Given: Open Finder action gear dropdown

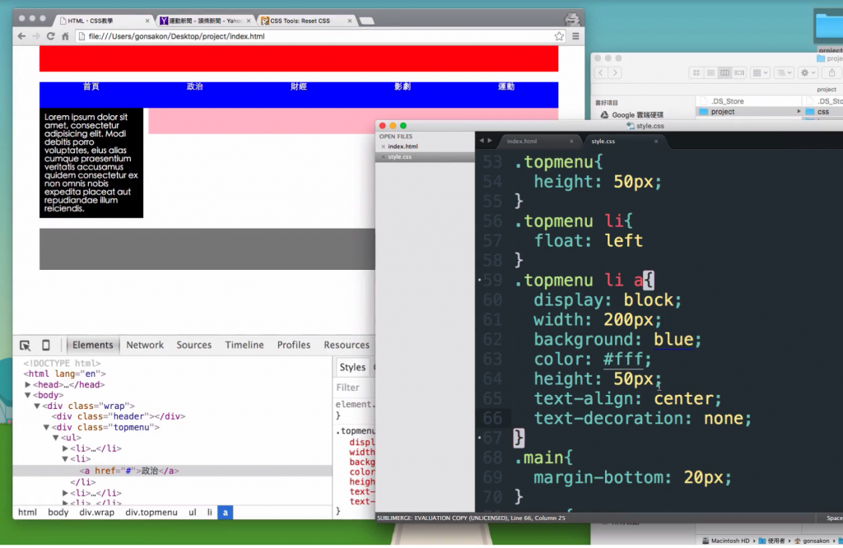Looking at the screenshot, I should coord(808,72).
